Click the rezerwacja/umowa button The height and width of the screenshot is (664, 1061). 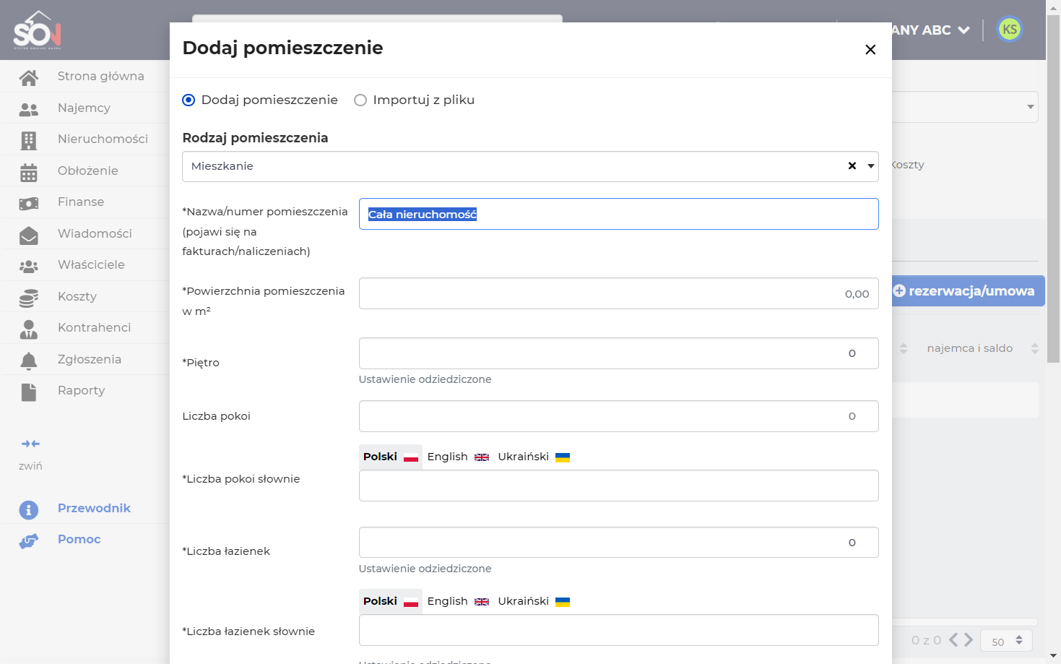968,291
